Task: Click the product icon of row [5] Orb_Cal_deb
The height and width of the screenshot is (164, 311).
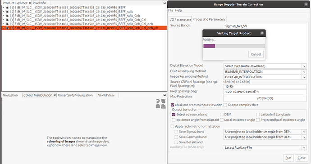Action: coord(7,24)
